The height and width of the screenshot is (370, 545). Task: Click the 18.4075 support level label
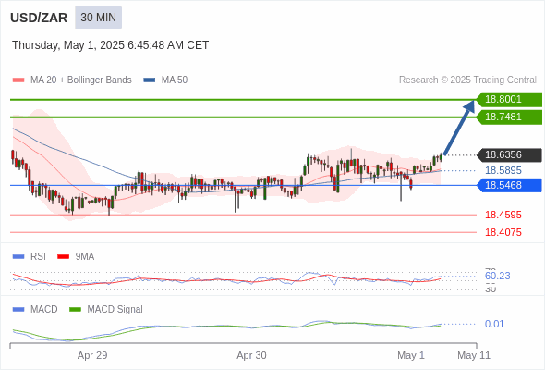pos(503,232)
